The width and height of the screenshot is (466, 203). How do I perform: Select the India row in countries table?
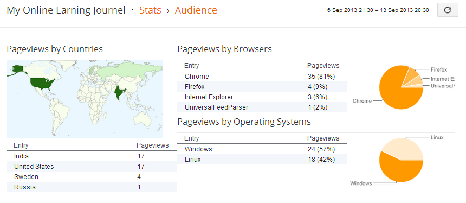point(92,156)
